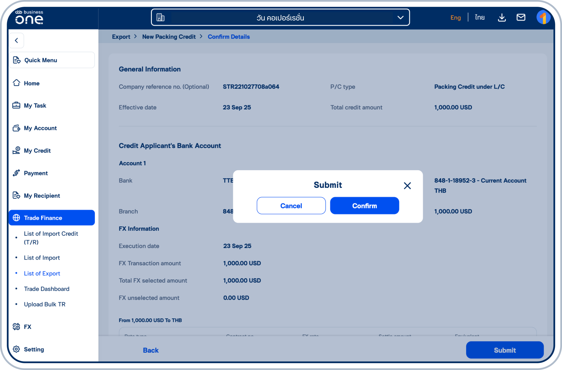Close the Submit dialog with X
Image resolution: width=562 pixels, height=370 pixels.
click(407, 186)
